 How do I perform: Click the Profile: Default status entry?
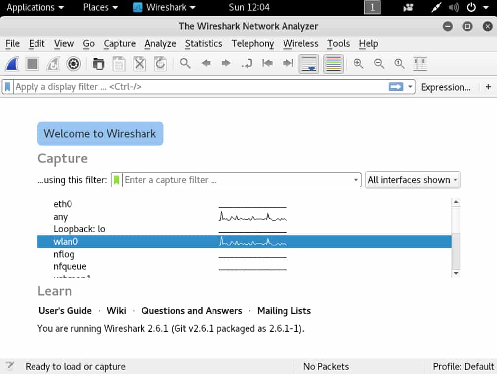(x=463, y=367)
